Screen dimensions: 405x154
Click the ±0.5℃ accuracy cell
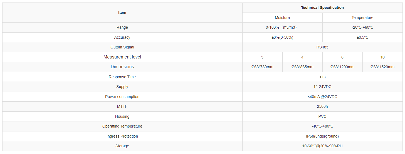coord(362,37)
